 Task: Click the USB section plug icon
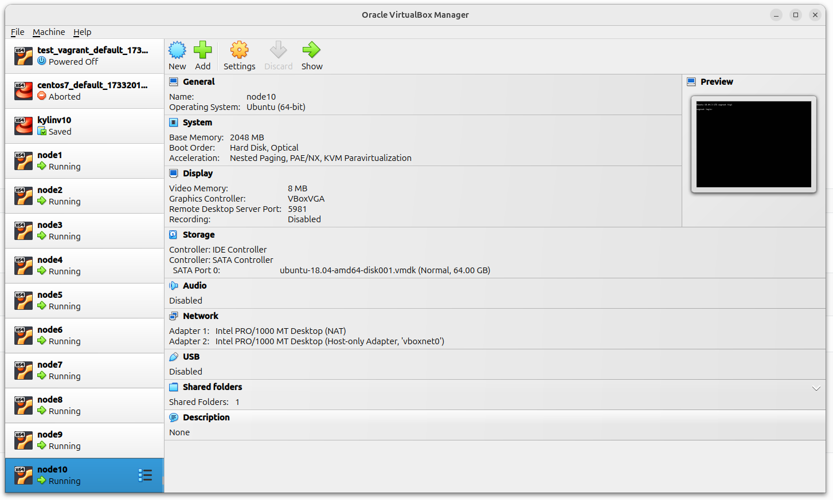174,357
